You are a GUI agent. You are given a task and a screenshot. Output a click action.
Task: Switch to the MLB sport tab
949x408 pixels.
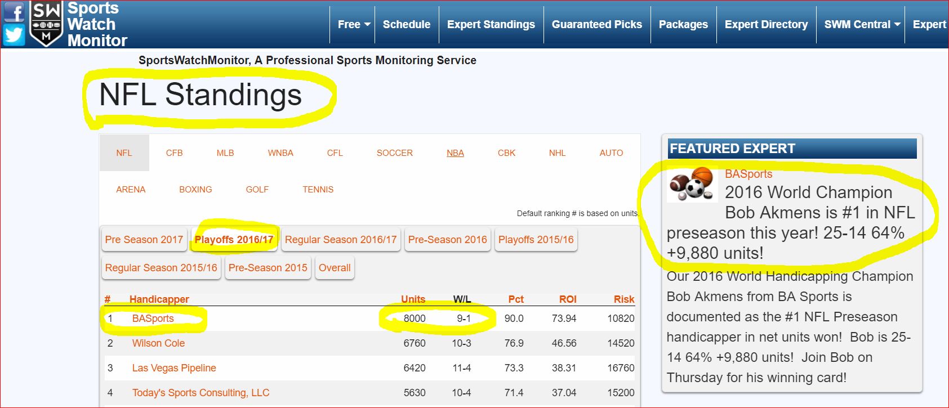tap(225, 153)
